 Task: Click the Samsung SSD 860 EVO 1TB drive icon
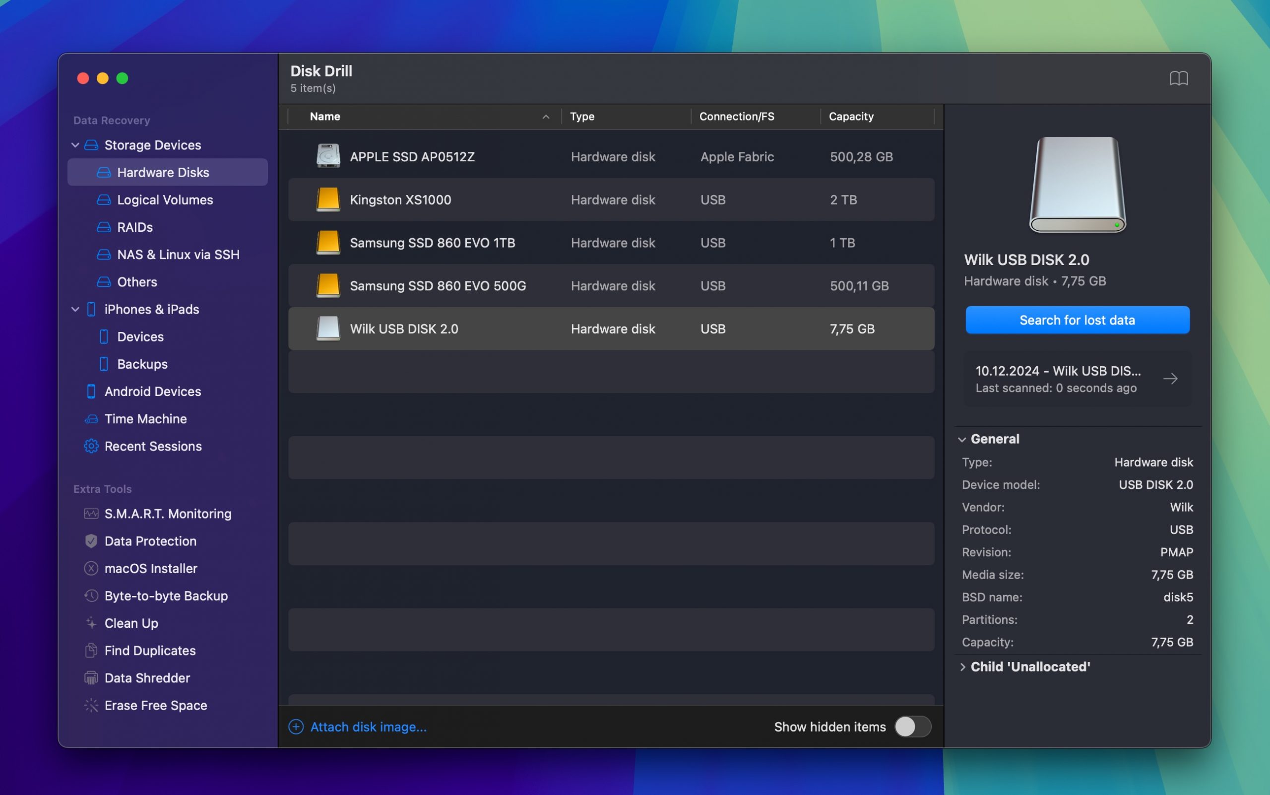328,242
